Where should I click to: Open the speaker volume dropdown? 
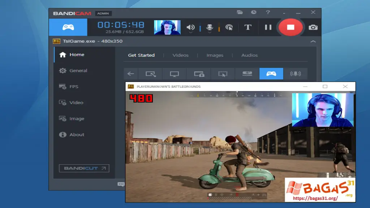pyautogui.click(x=191, y=33)
